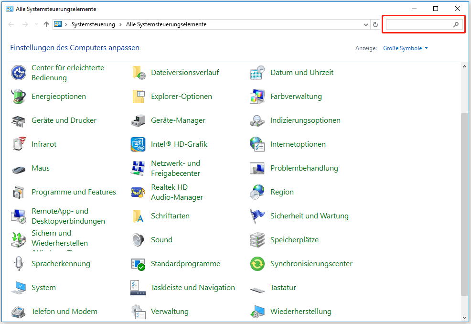Open the Programme und Features link
The image size is (471, 324).
[x=74, y=192]
